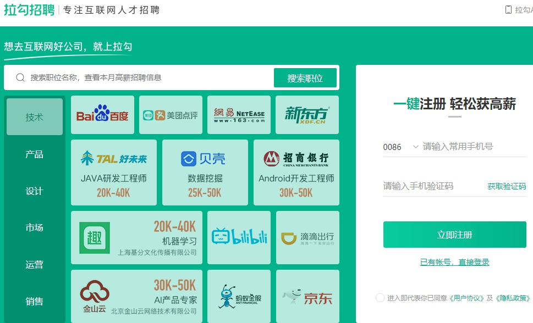
Task: Click the phone icon in the header
Action: click(509, 10)
